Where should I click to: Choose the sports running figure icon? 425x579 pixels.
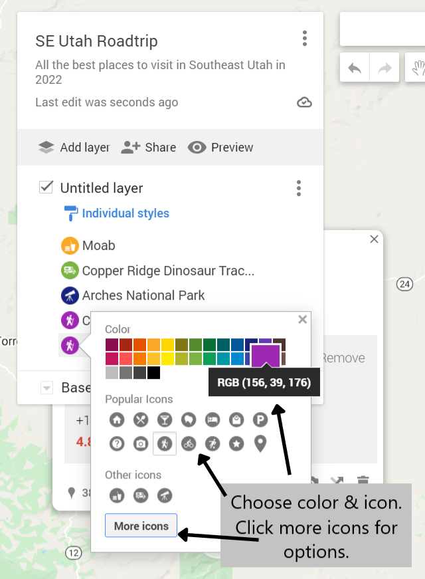tap(212, 443)
